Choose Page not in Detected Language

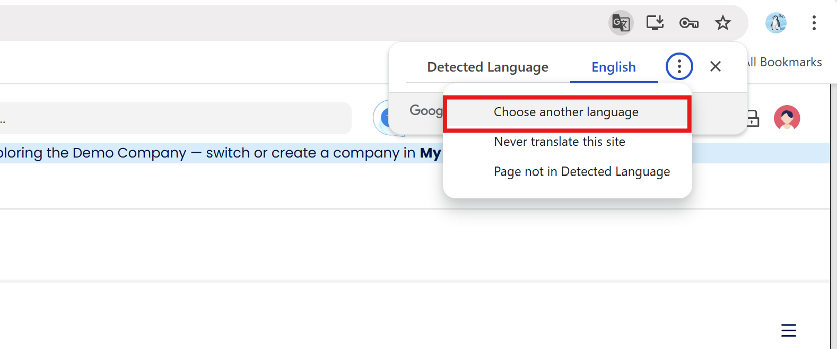pos(581,172)
